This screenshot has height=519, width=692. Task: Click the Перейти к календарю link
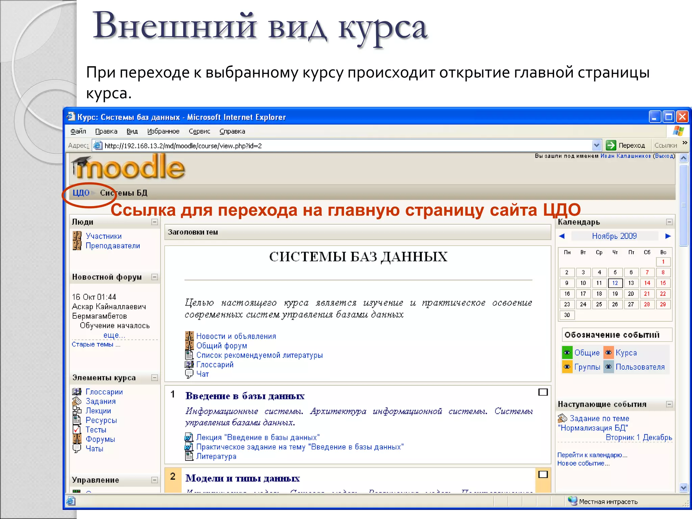[x=592, y=455]
